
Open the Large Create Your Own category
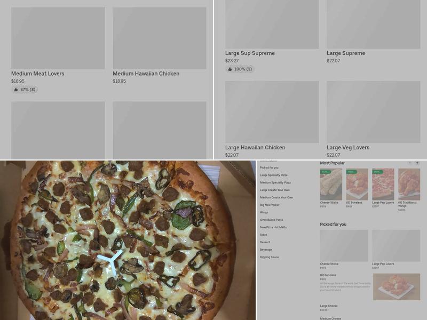tap(274, 190)
